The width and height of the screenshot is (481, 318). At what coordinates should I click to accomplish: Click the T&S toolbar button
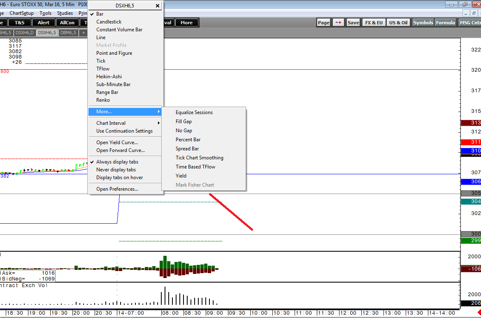[20, 22]
